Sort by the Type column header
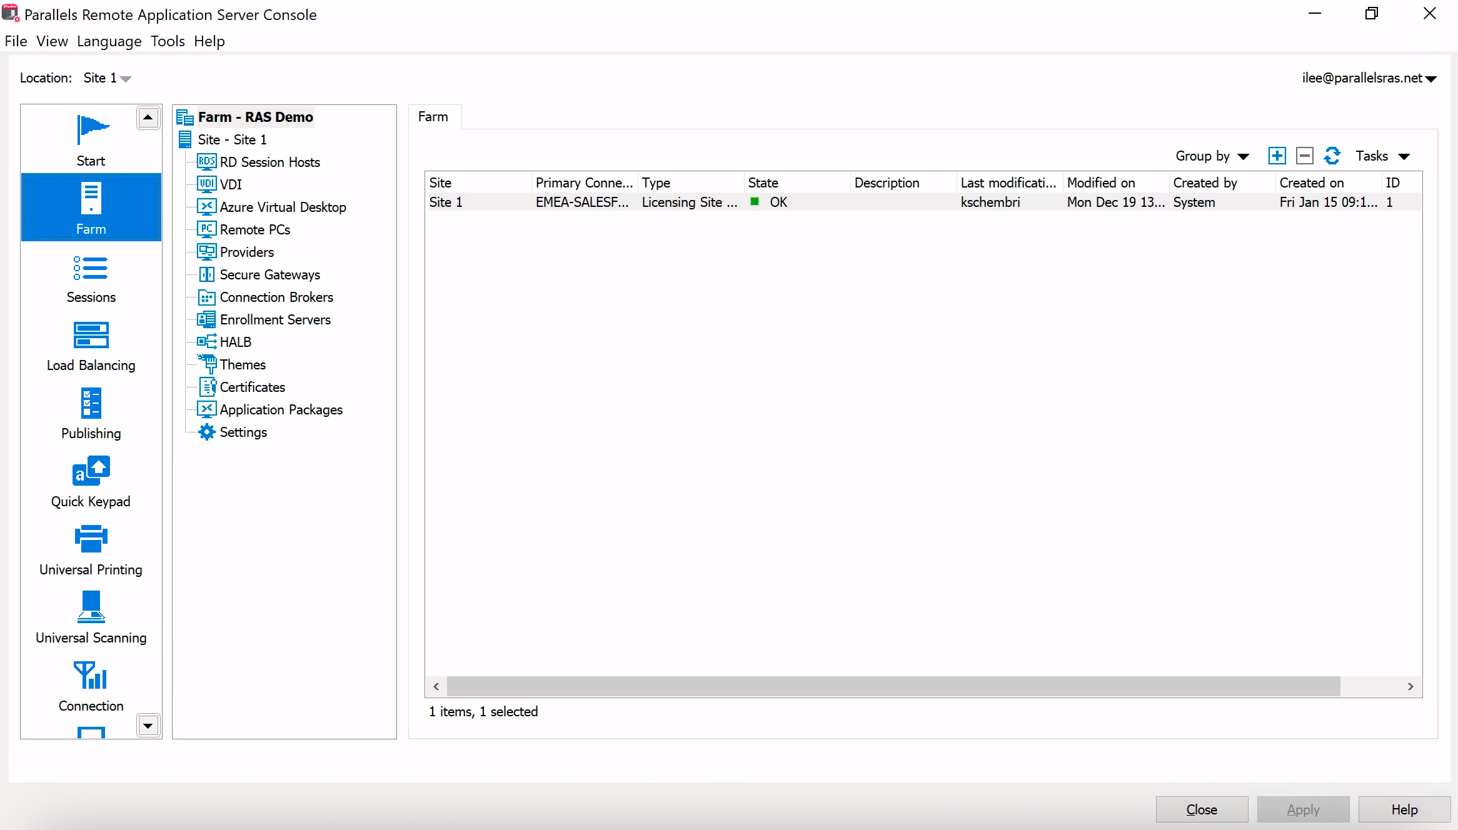1458x830 pixels. point(691,182)
